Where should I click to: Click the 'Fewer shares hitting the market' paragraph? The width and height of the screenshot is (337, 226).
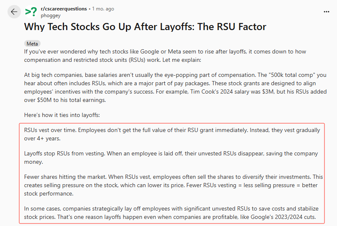point(174,185)
